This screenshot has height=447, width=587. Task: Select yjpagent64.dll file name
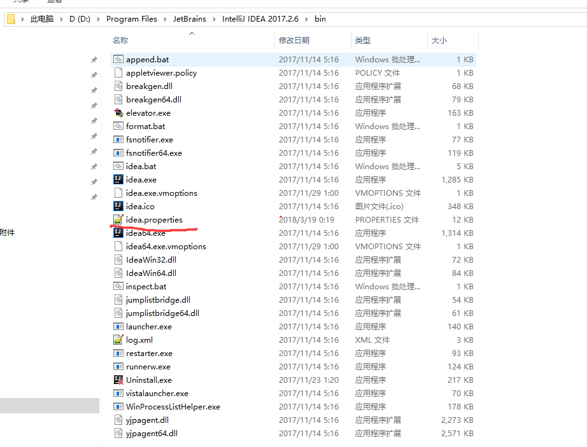click(x=152, y=433)
